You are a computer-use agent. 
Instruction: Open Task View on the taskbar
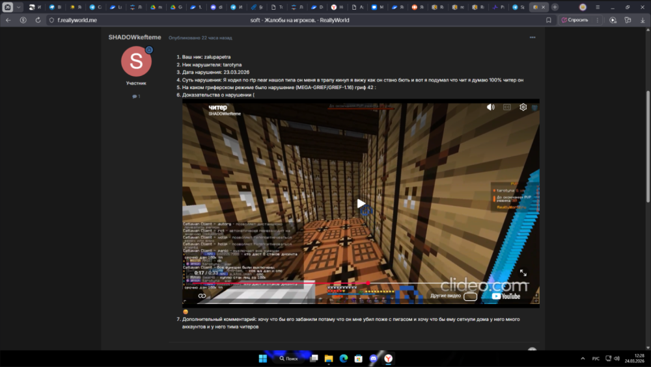[314, 359]
